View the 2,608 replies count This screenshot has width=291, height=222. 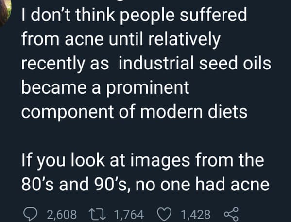point(62,215)
